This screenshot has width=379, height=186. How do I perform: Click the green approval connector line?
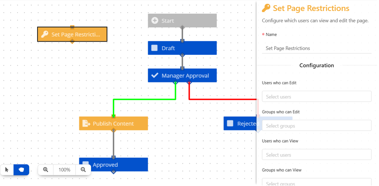coord(144,99)
